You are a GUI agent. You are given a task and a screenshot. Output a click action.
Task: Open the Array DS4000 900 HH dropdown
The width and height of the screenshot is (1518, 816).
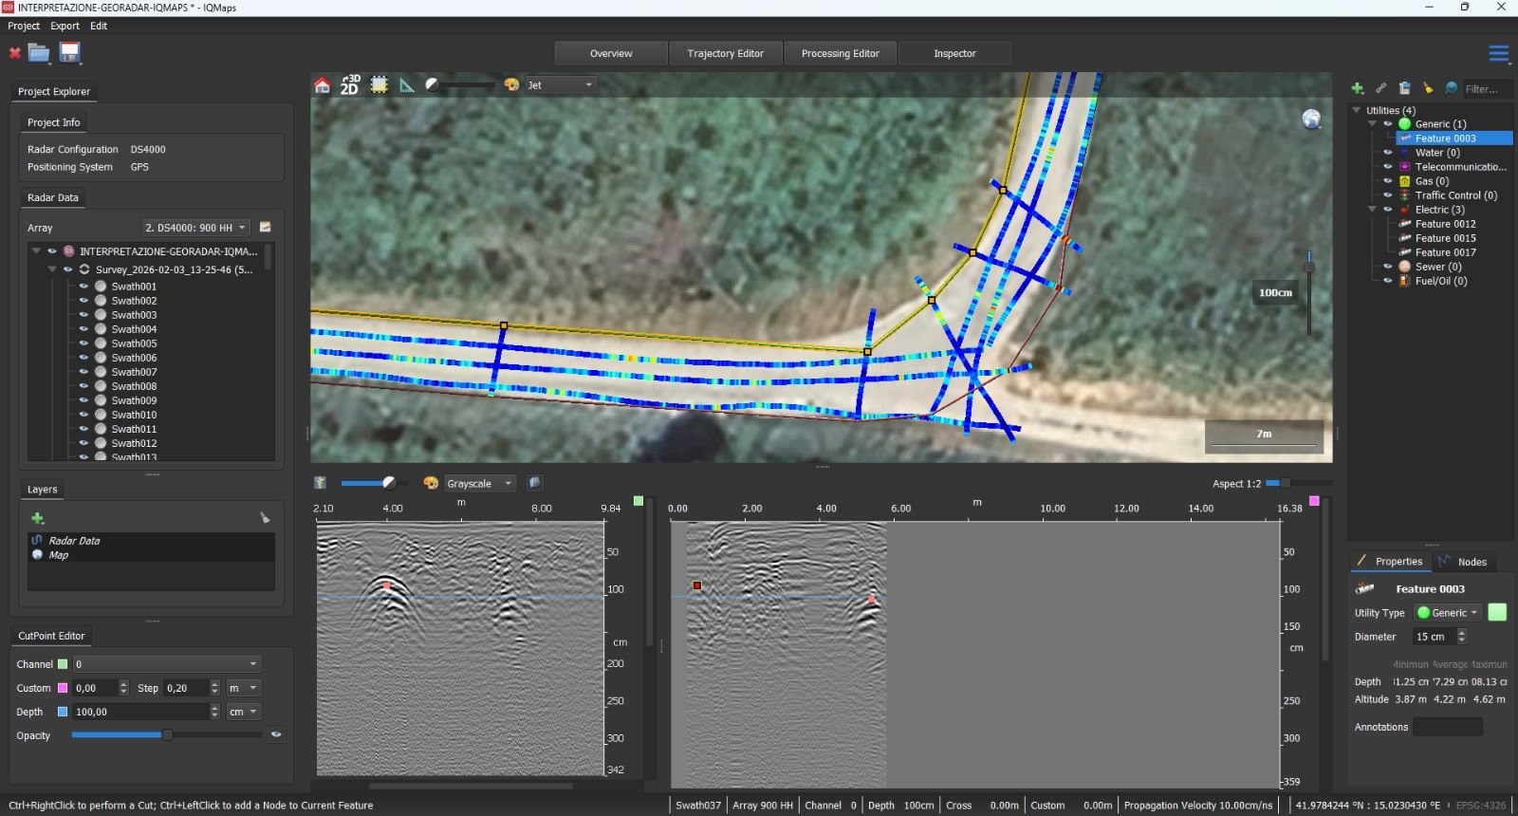(x=195, y=228)
